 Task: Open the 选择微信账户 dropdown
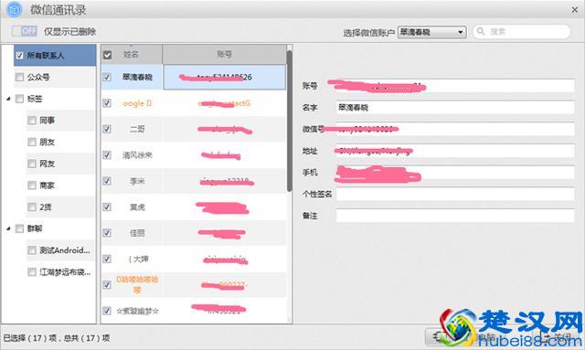432,32
